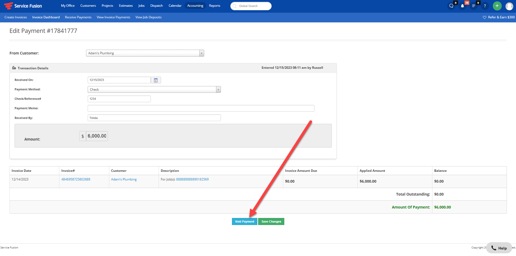Click the Payment Memo field

[x=201, y=108]
